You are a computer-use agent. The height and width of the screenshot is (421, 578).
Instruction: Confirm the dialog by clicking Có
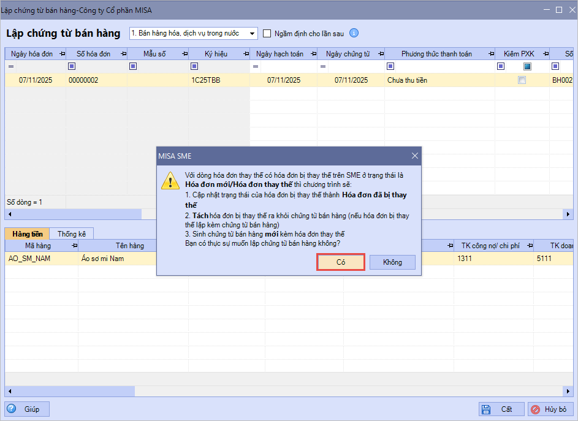click(341, 262)
